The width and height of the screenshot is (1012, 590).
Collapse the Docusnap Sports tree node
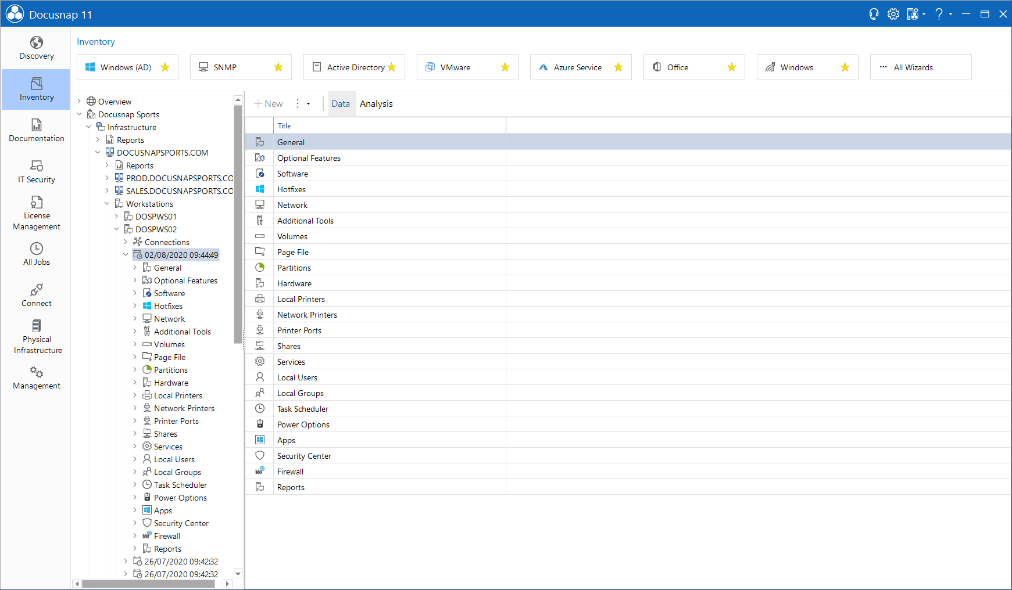pyautogui.click(x=79, y=114)
